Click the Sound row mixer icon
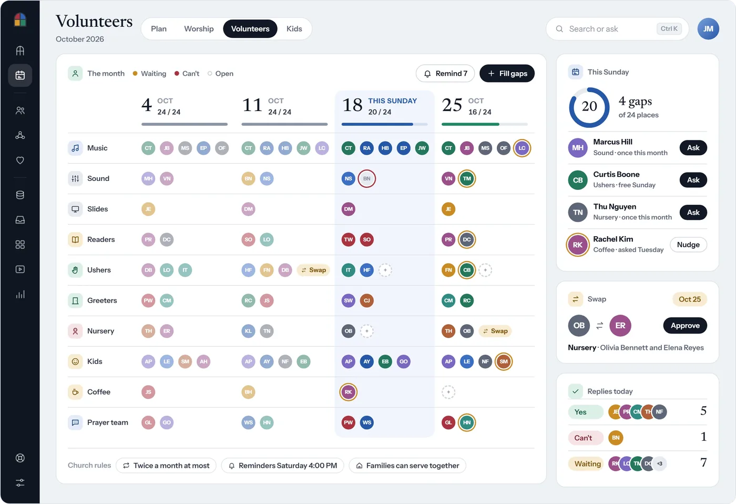Viewport: 736px width, 504px height. tap(75, 179)
